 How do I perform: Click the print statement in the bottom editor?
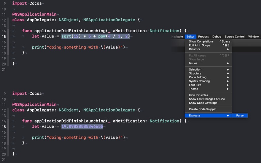coord(78,137)
